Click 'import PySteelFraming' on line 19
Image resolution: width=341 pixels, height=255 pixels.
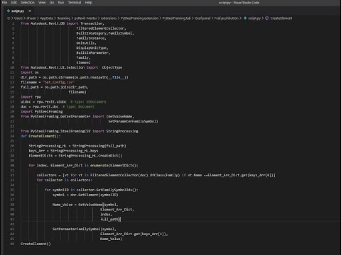(x=42, y=111)
